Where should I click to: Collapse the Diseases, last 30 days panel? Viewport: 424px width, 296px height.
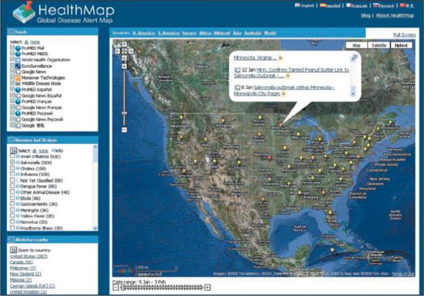11,140
